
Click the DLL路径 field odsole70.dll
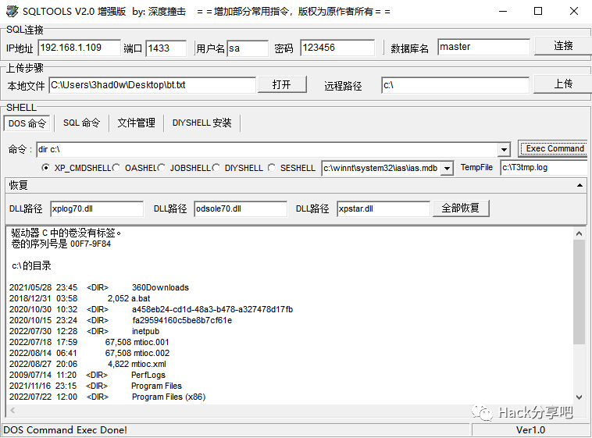[241, 208]
